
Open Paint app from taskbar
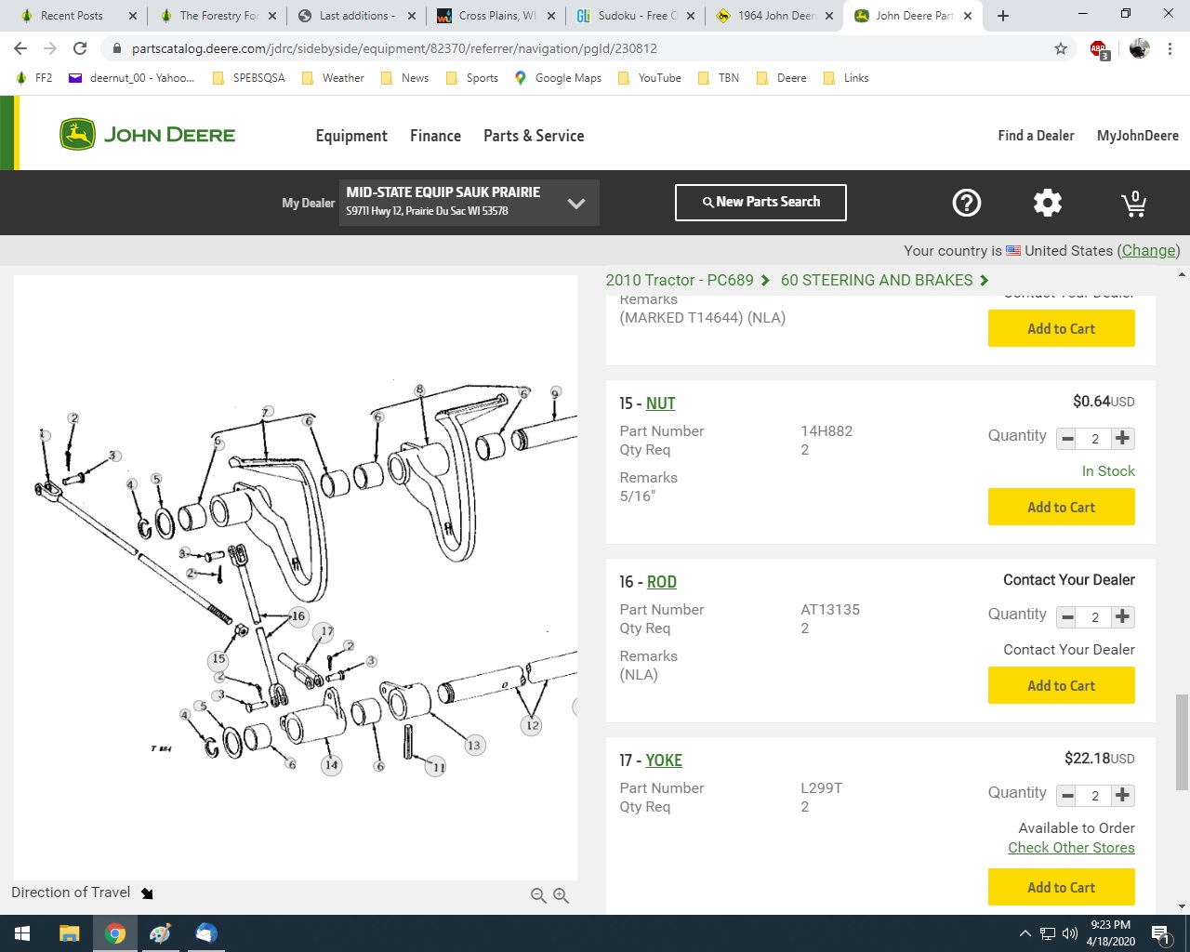click(160, 933)
